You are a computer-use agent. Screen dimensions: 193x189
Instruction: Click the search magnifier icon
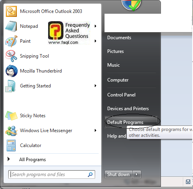90,174
